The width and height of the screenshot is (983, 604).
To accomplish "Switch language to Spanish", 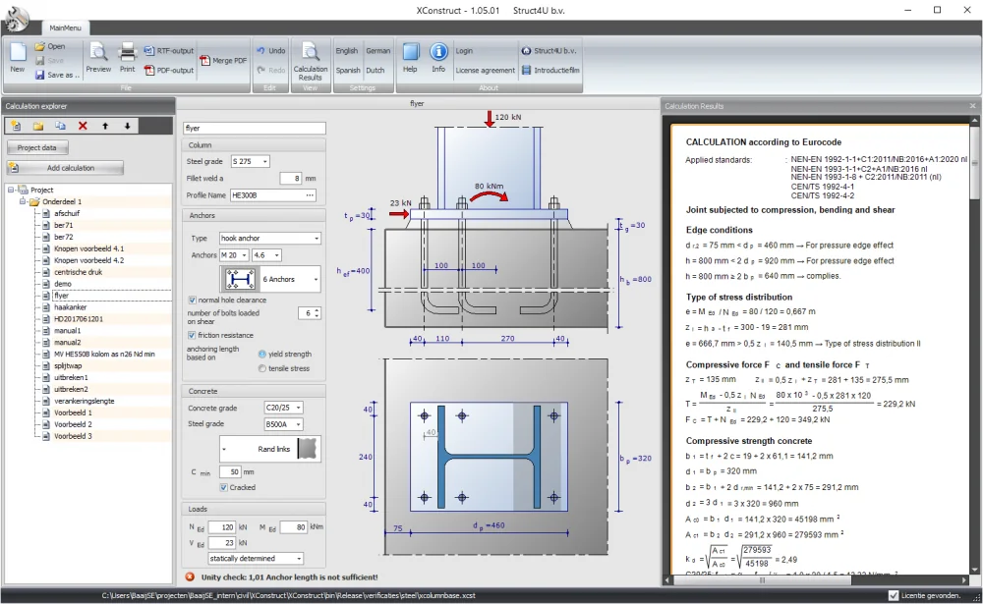I will click(347, 70).
